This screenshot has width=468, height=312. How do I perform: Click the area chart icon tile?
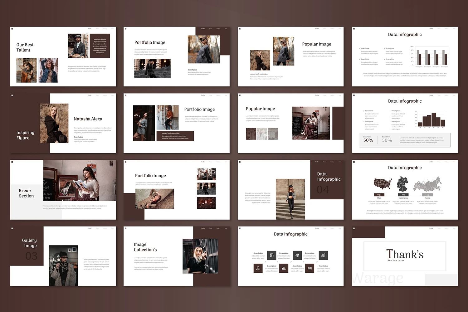(310, 268)
